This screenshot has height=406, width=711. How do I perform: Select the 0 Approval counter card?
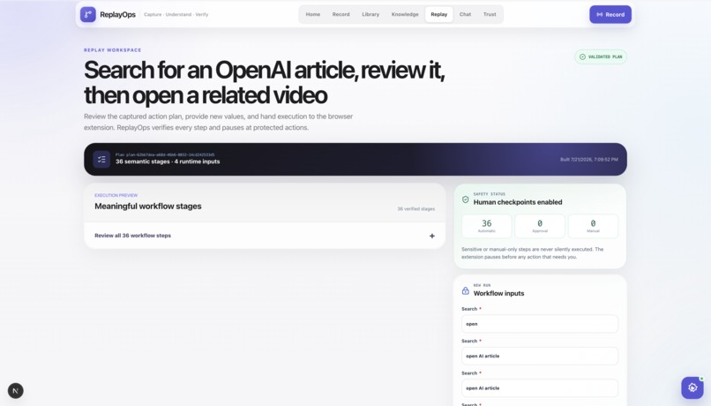(540, 226)
